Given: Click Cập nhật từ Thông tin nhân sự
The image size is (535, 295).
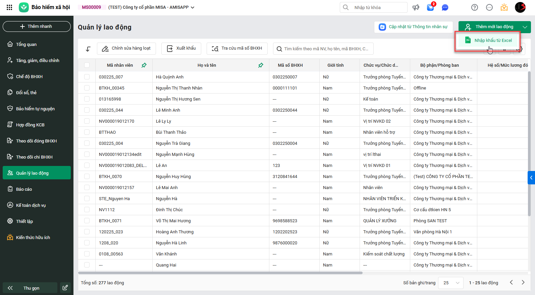Looking at the screenshot, I should [x=413, y=27].
